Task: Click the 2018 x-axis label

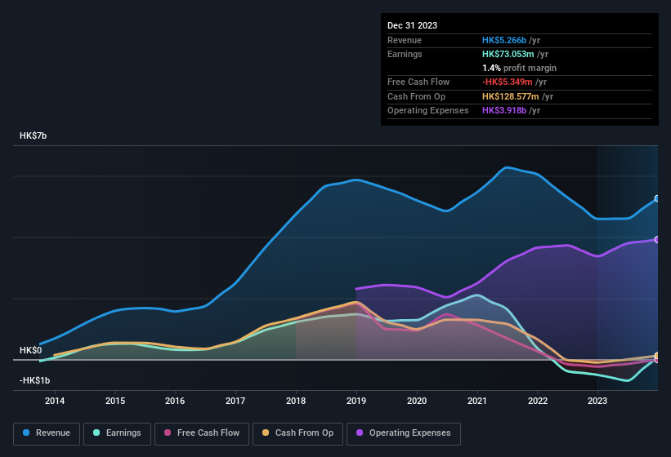Action: [x=296, y=401]
